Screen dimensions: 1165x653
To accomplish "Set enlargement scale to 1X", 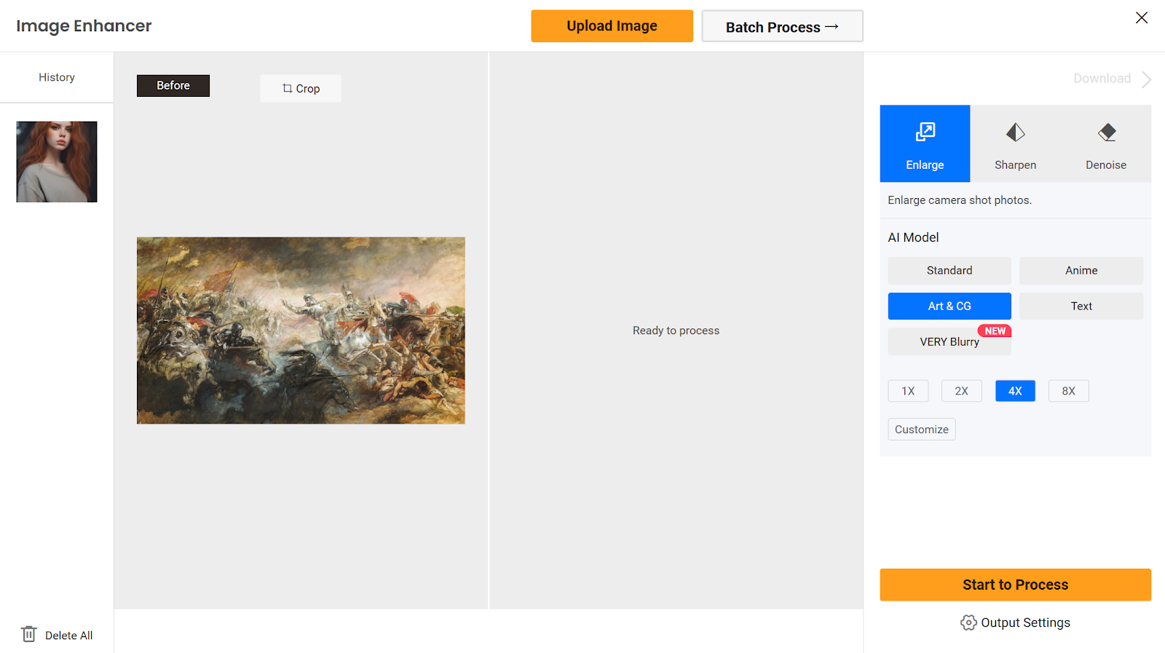I will click(x=908, y=391).
